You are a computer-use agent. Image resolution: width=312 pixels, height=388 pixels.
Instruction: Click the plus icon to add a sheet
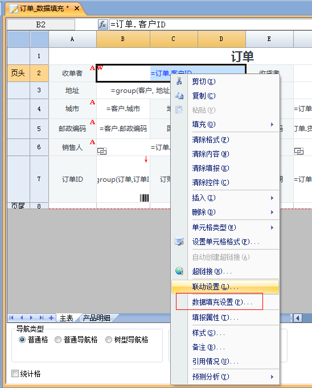click(x=51, y=318)
